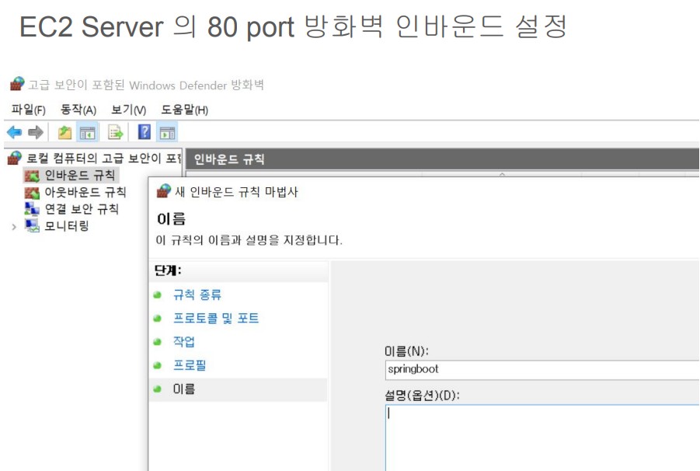
Task: Select 모니터링 in the tree
Action: click(67, 225)
